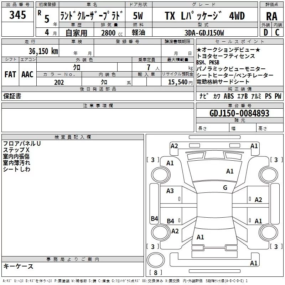
Task: Select the ステップX inspector note
Action: (x=16, y=150)
